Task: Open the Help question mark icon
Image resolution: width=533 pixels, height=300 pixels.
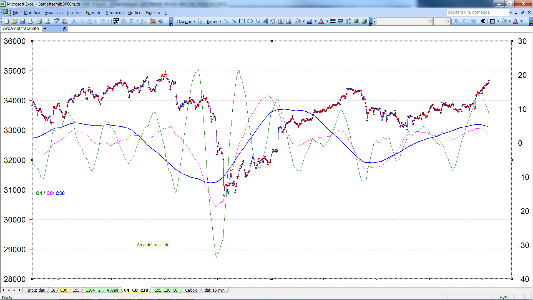Action: 161,21
